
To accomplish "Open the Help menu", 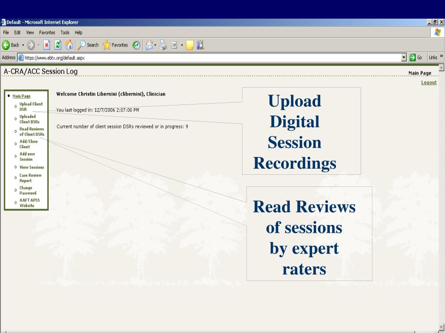I will coord(79,33).
